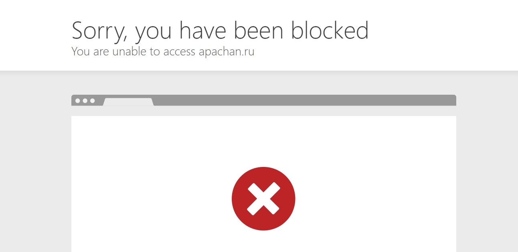Click the word "You" starting the subheading

point(81,52)
